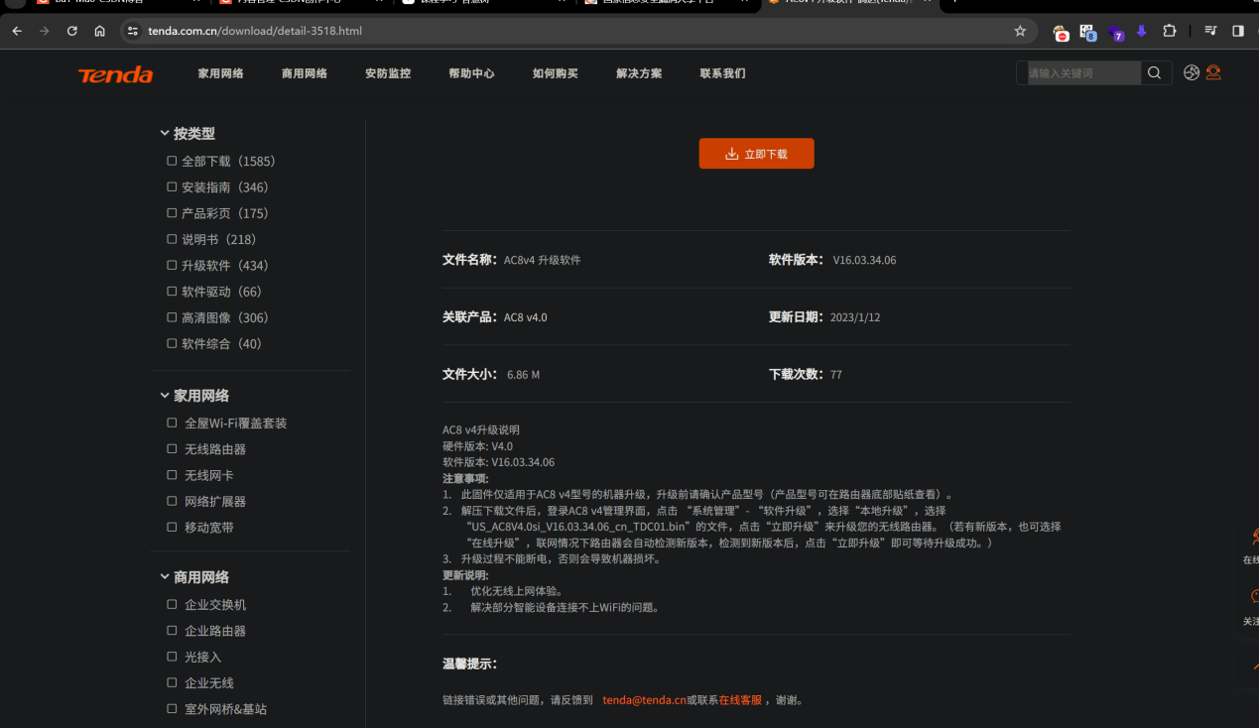Open the 联系我们 navigation item

click(722, 73)
